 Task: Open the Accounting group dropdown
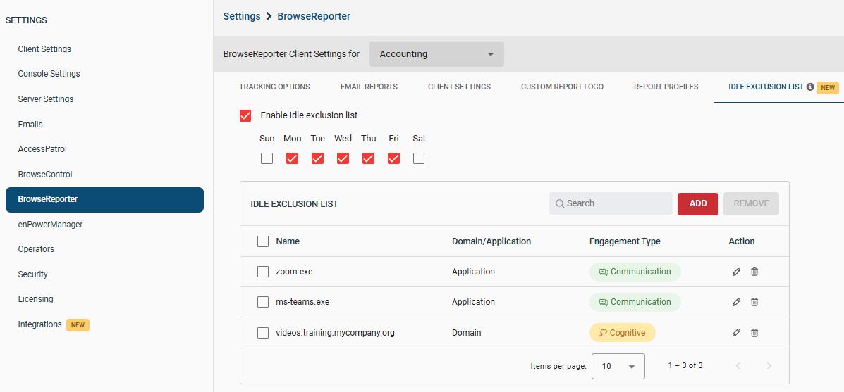click(436, 54)
